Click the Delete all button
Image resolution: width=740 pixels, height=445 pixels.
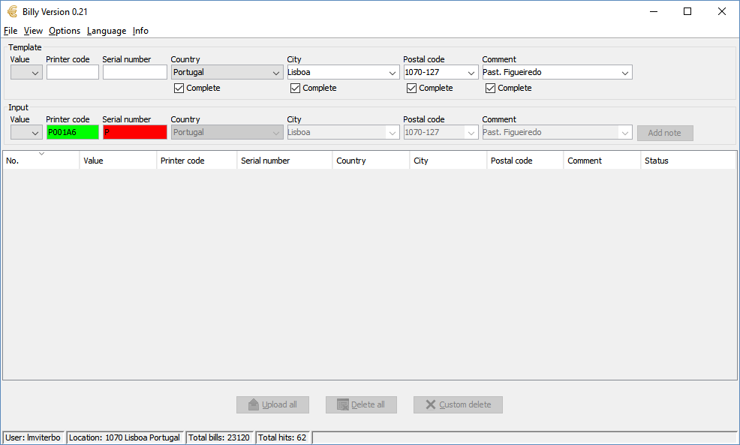click(x=361, y=404)
